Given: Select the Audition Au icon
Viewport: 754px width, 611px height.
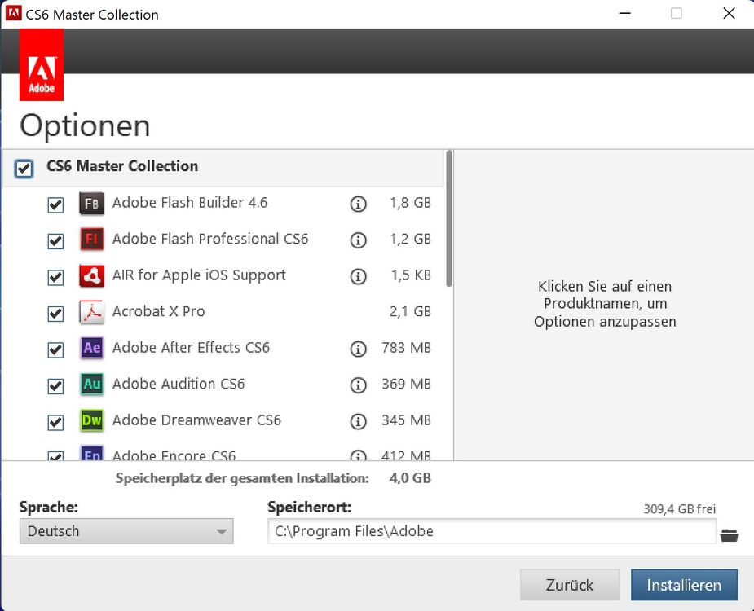Looking at the screenshot, I should pos(91,385).
